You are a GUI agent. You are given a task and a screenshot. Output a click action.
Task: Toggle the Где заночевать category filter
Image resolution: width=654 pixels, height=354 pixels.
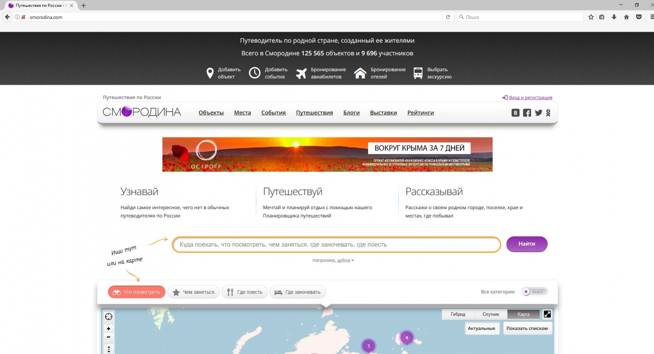pyautogui.click(x=298, y=292)
